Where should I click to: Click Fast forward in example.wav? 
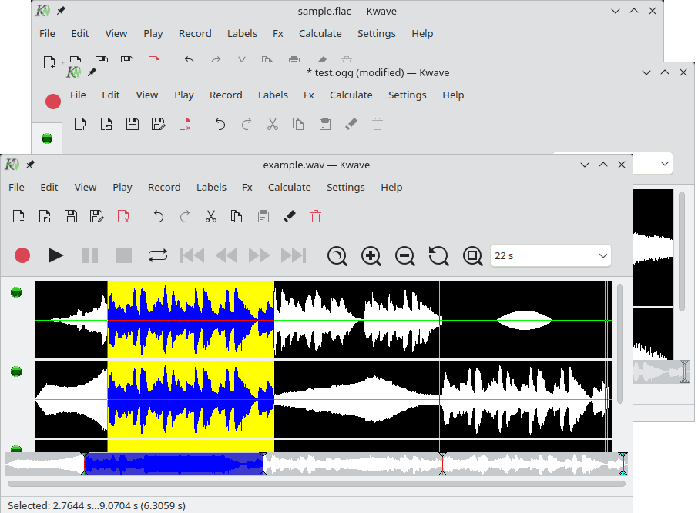tap(260, 255)
